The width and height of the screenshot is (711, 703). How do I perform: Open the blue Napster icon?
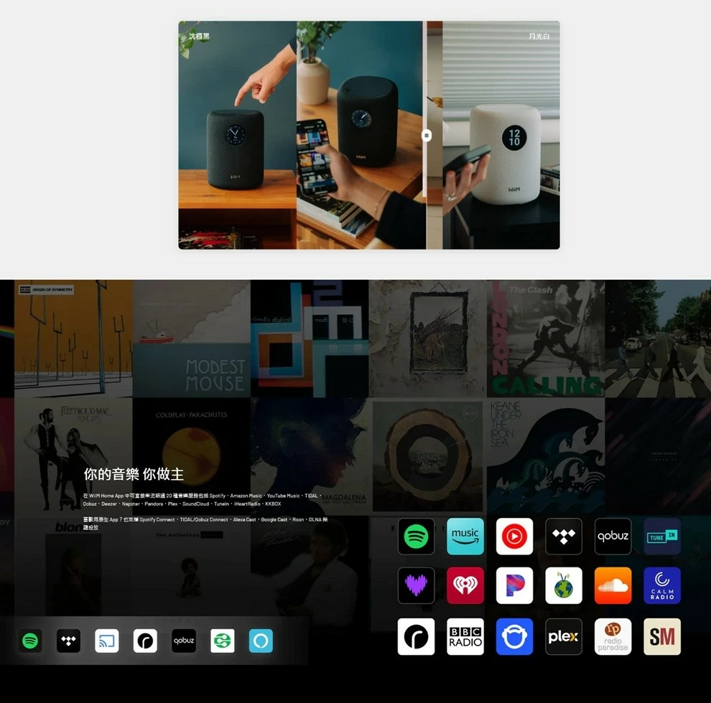514,636
